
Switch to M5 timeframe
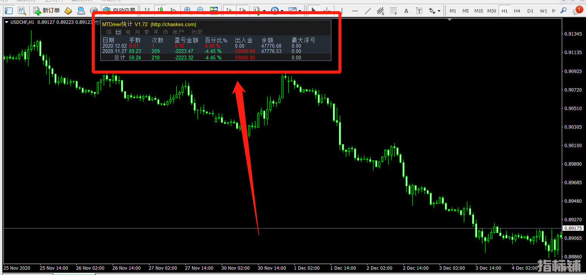pyautogui.click(x=466, y=11)
